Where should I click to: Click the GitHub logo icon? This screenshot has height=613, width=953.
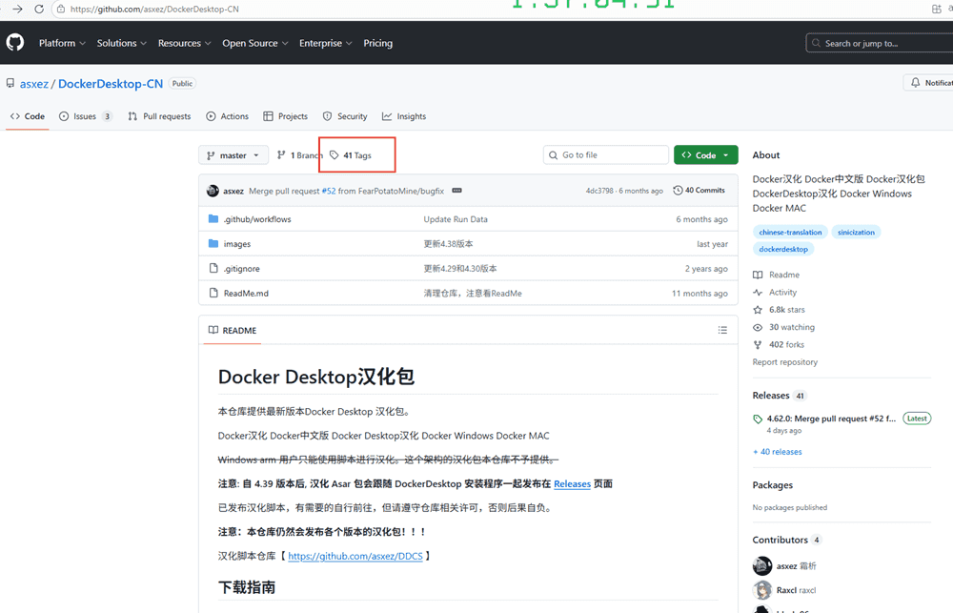pos(14,43)
